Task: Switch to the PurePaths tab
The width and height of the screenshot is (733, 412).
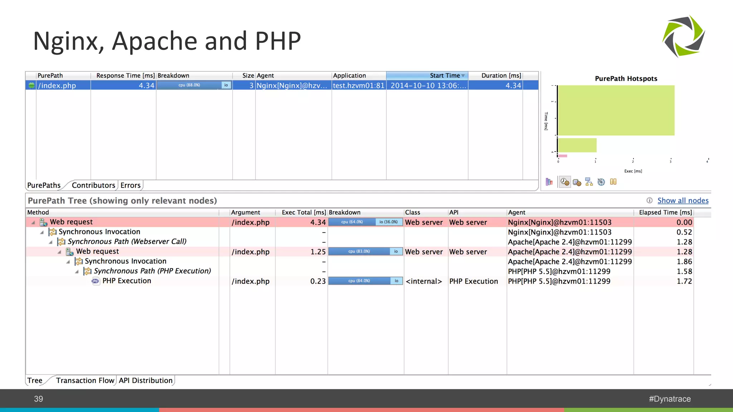Action: [44, 185]
